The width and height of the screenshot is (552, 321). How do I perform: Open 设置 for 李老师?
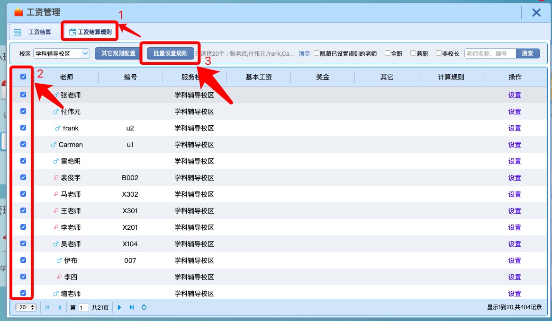click(515, 227)
